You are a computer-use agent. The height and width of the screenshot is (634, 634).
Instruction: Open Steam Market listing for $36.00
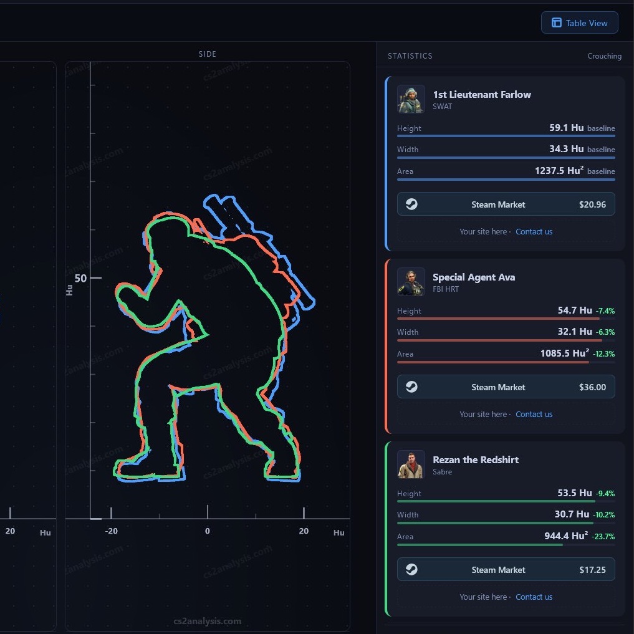coord(506,387)
